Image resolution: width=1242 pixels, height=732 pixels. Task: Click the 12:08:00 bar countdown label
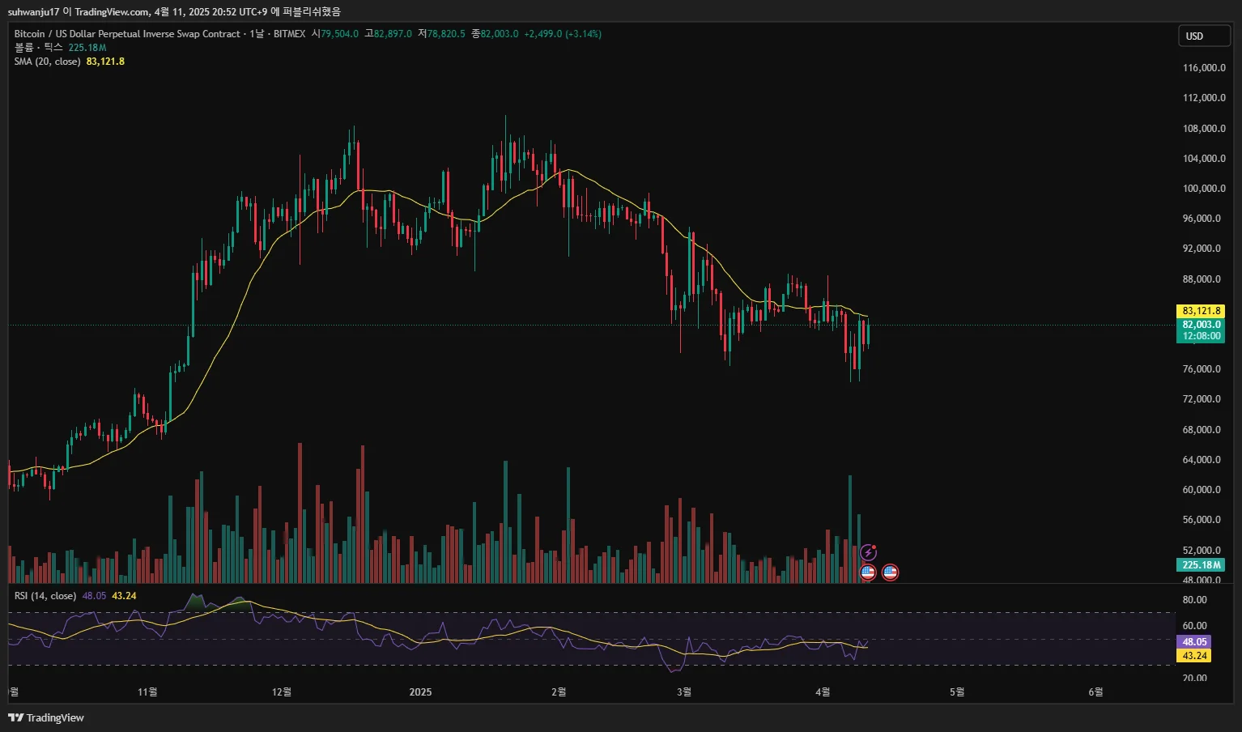click(1201, 337)
